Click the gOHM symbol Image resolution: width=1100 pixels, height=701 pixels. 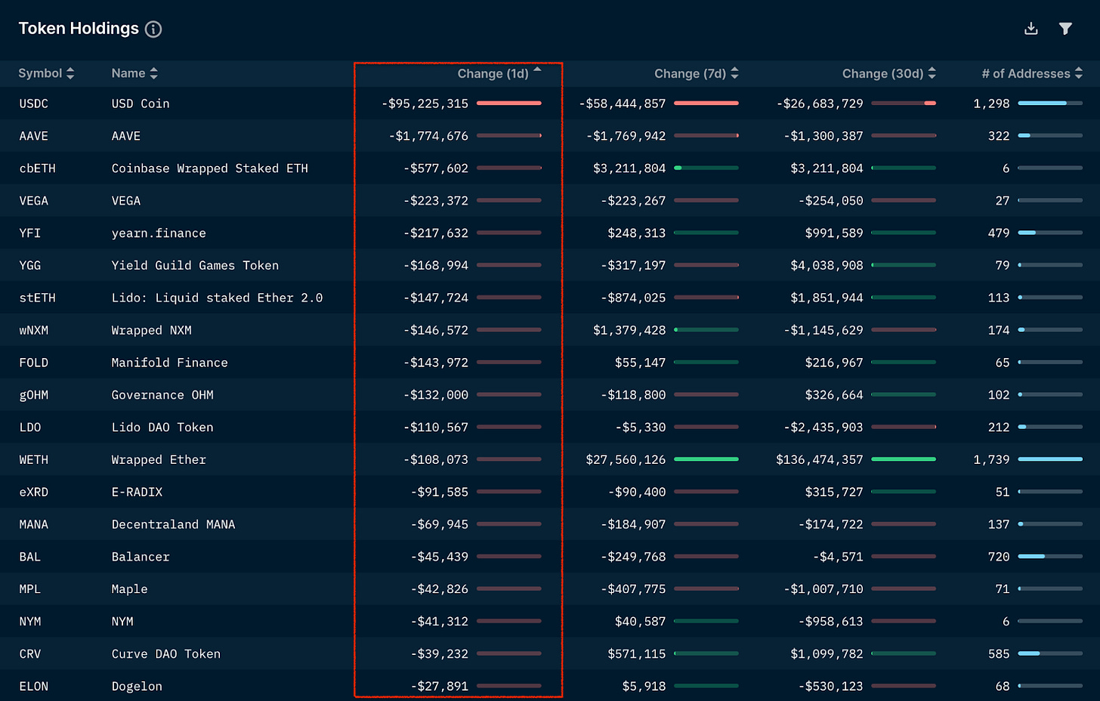34,395
